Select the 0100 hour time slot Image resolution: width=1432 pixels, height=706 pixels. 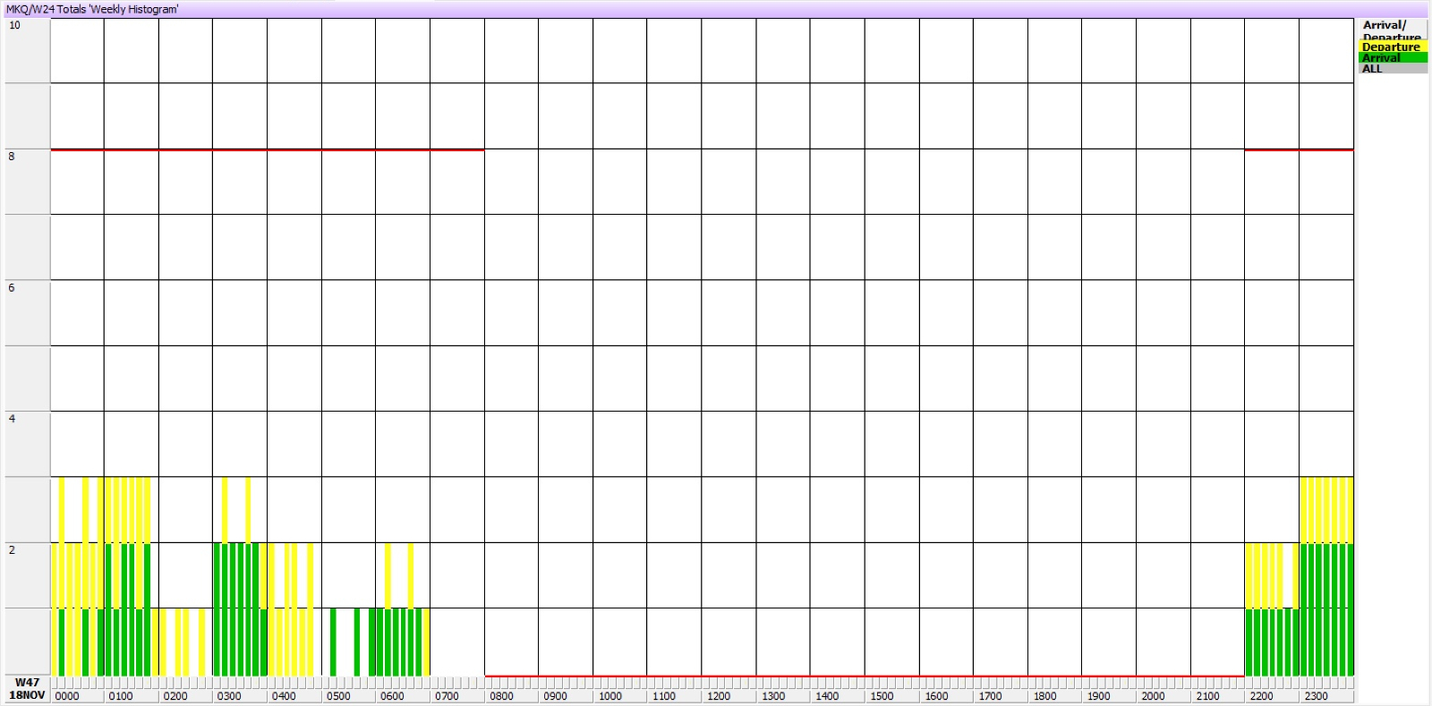121,696
